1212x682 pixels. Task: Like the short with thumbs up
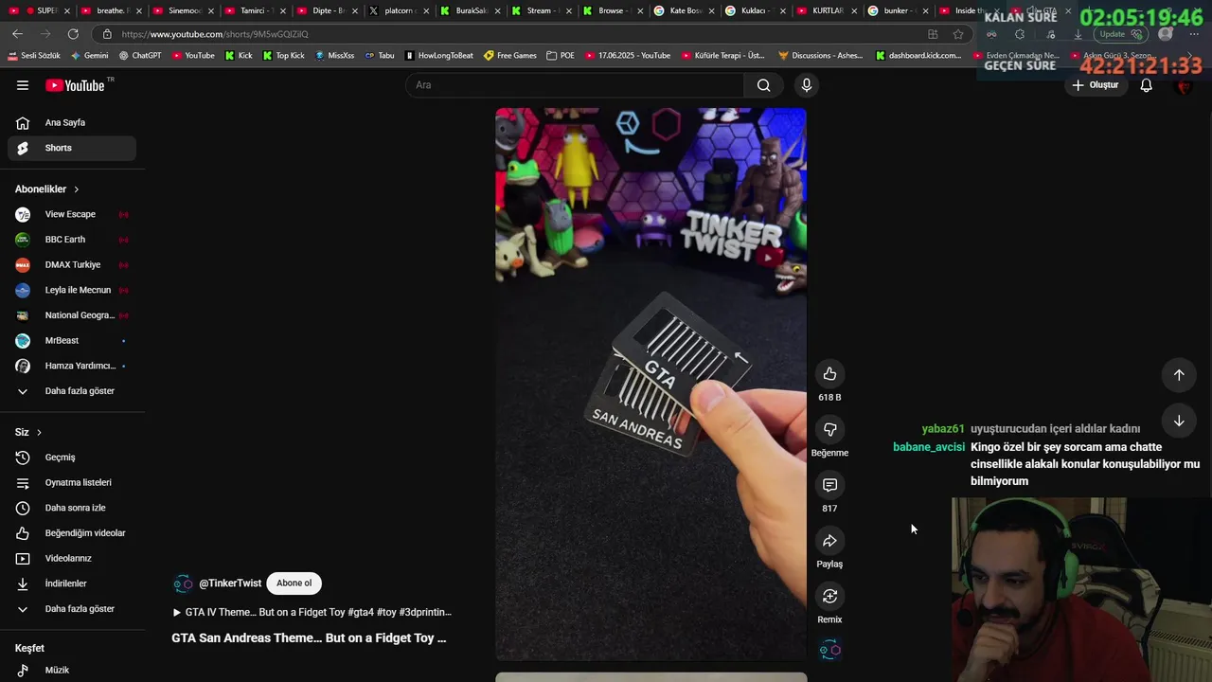point(829,374)
